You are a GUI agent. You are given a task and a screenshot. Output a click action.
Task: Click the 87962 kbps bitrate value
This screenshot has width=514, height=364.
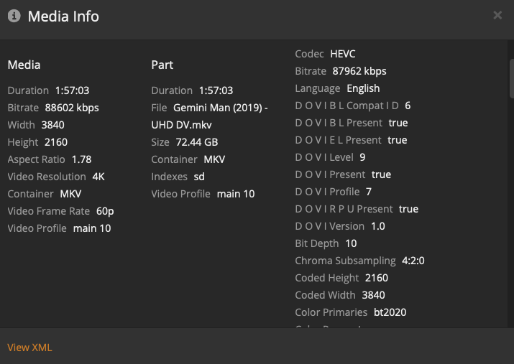point(359,71)
